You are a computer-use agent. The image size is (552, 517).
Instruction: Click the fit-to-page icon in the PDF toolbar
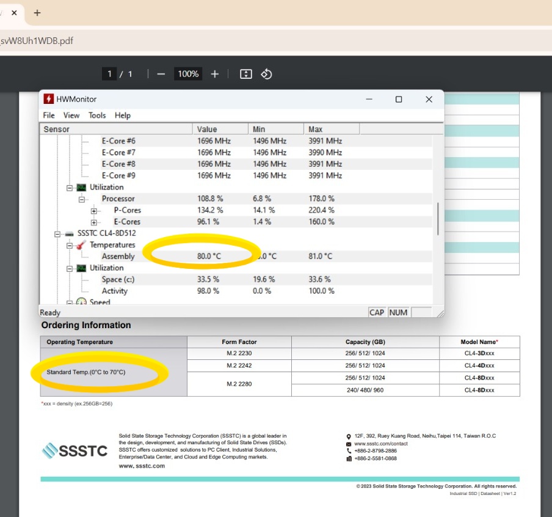[x=246, y=73]
